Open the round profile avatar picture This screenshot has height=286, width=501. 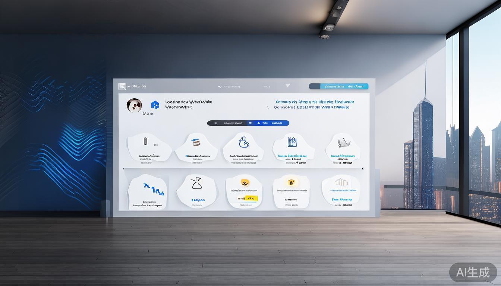tap(134, 105)
